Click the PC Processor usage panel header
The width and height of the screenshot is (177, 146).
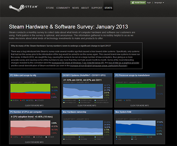coord(139,75)
